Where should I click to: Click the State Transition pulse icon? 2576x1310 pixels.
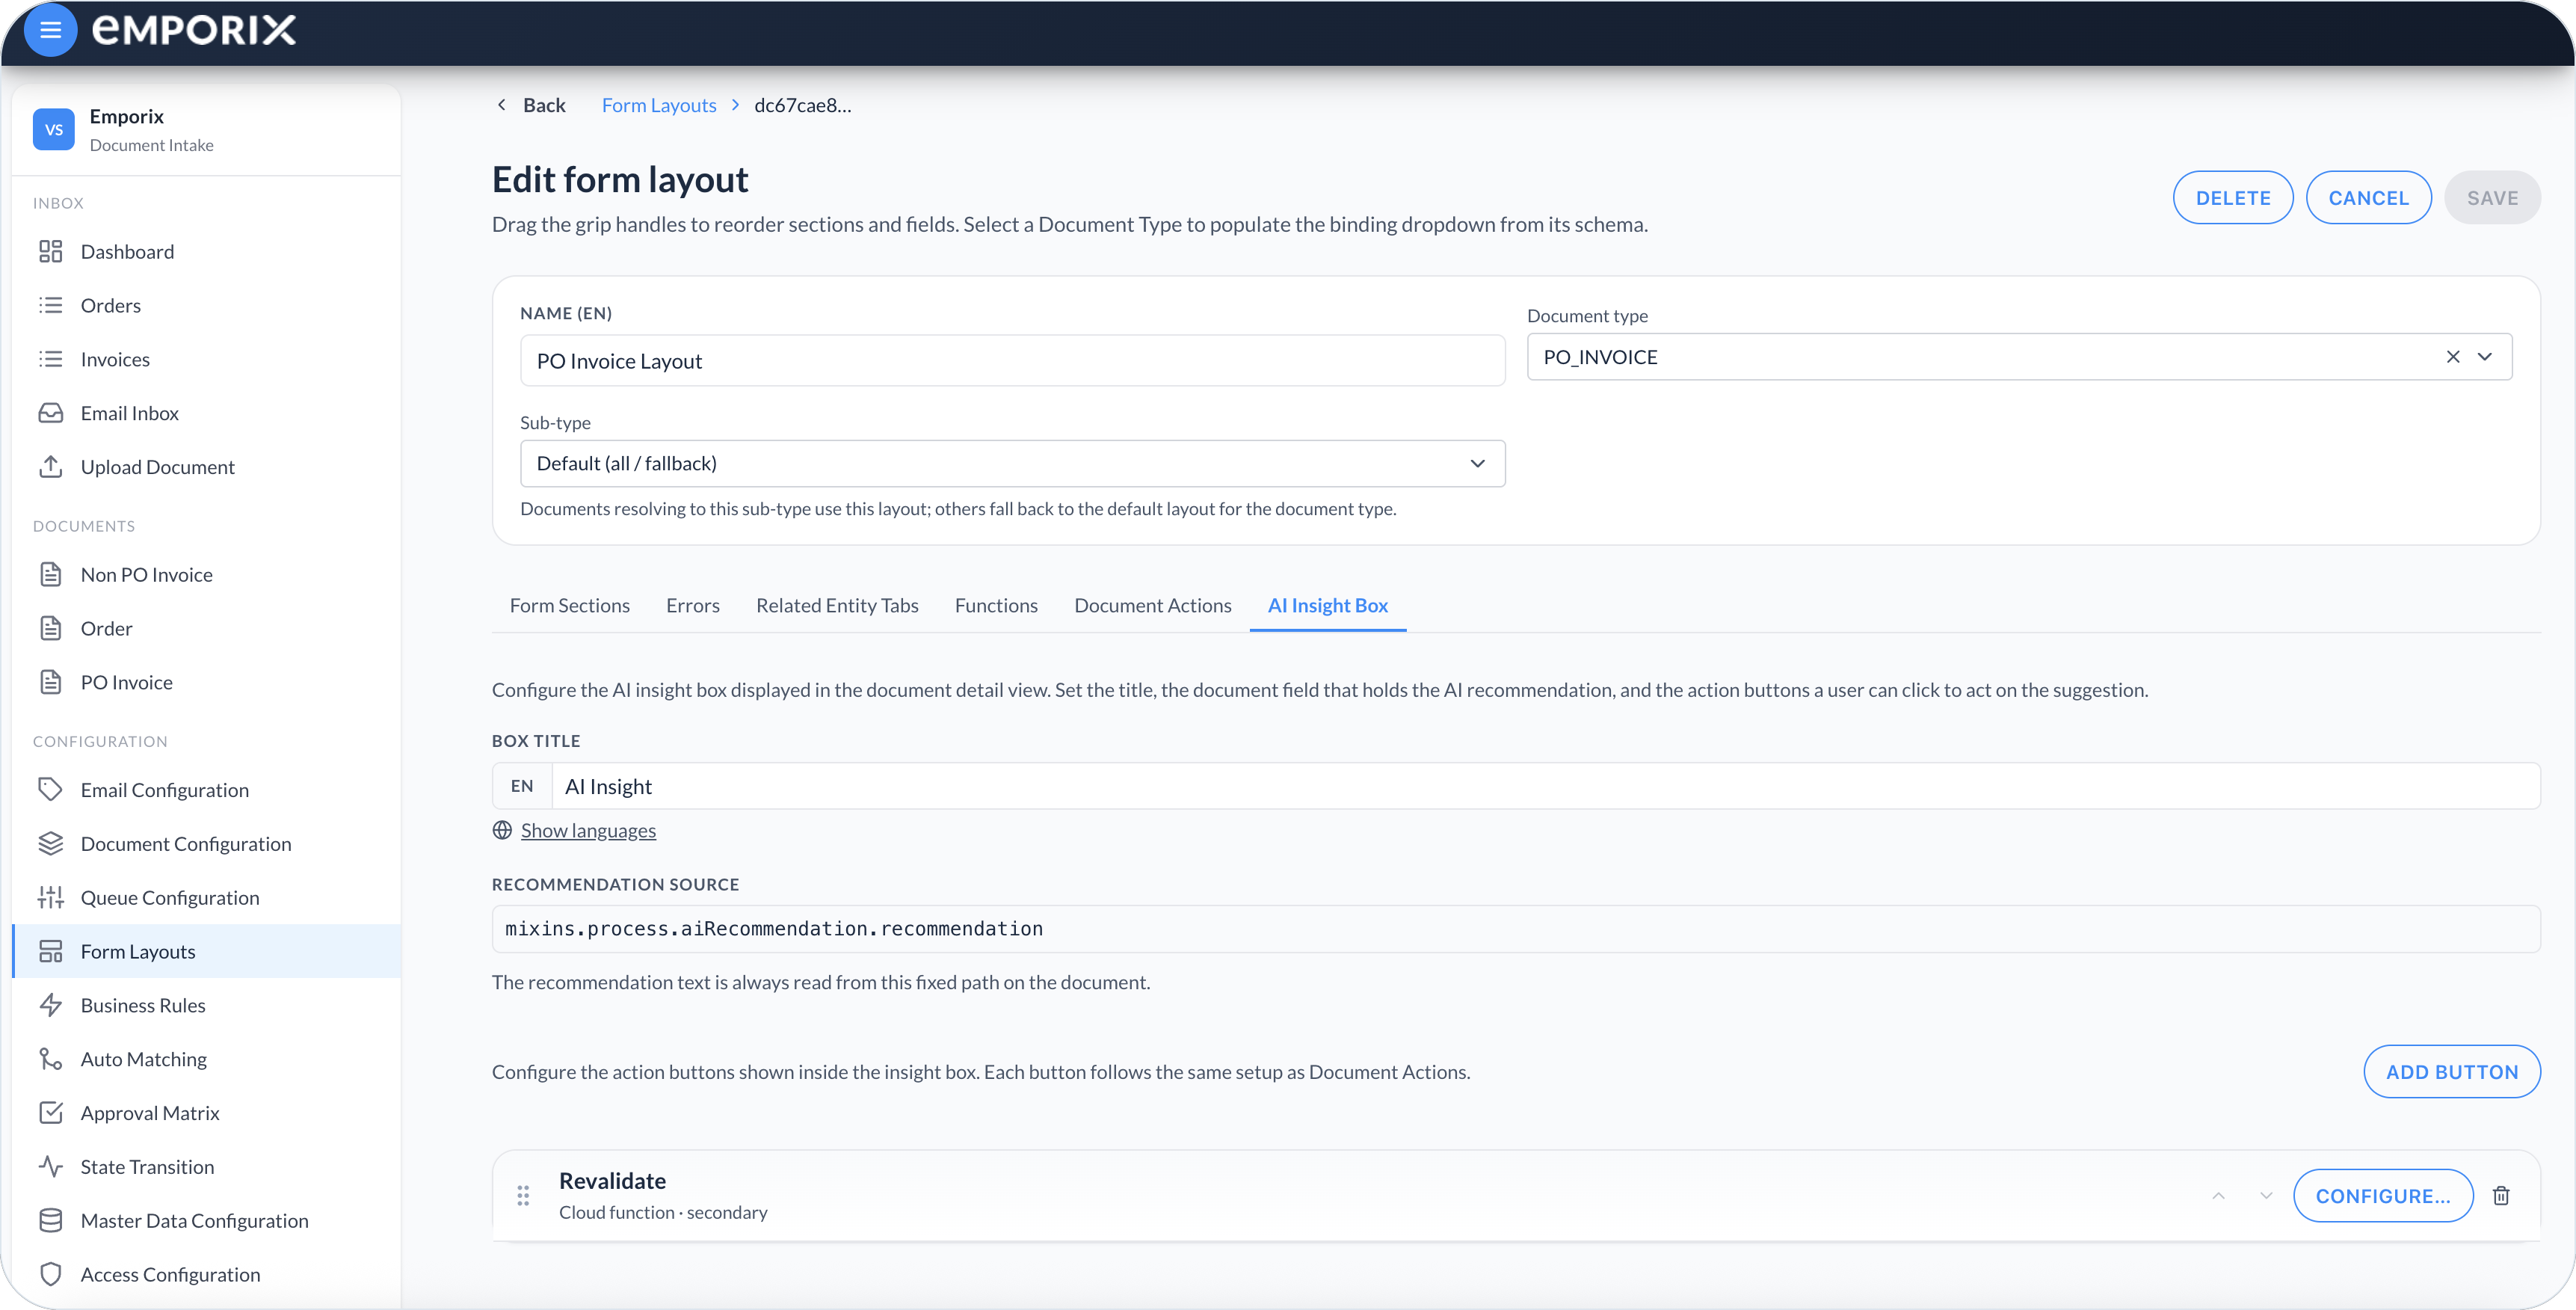(50, 1167)
